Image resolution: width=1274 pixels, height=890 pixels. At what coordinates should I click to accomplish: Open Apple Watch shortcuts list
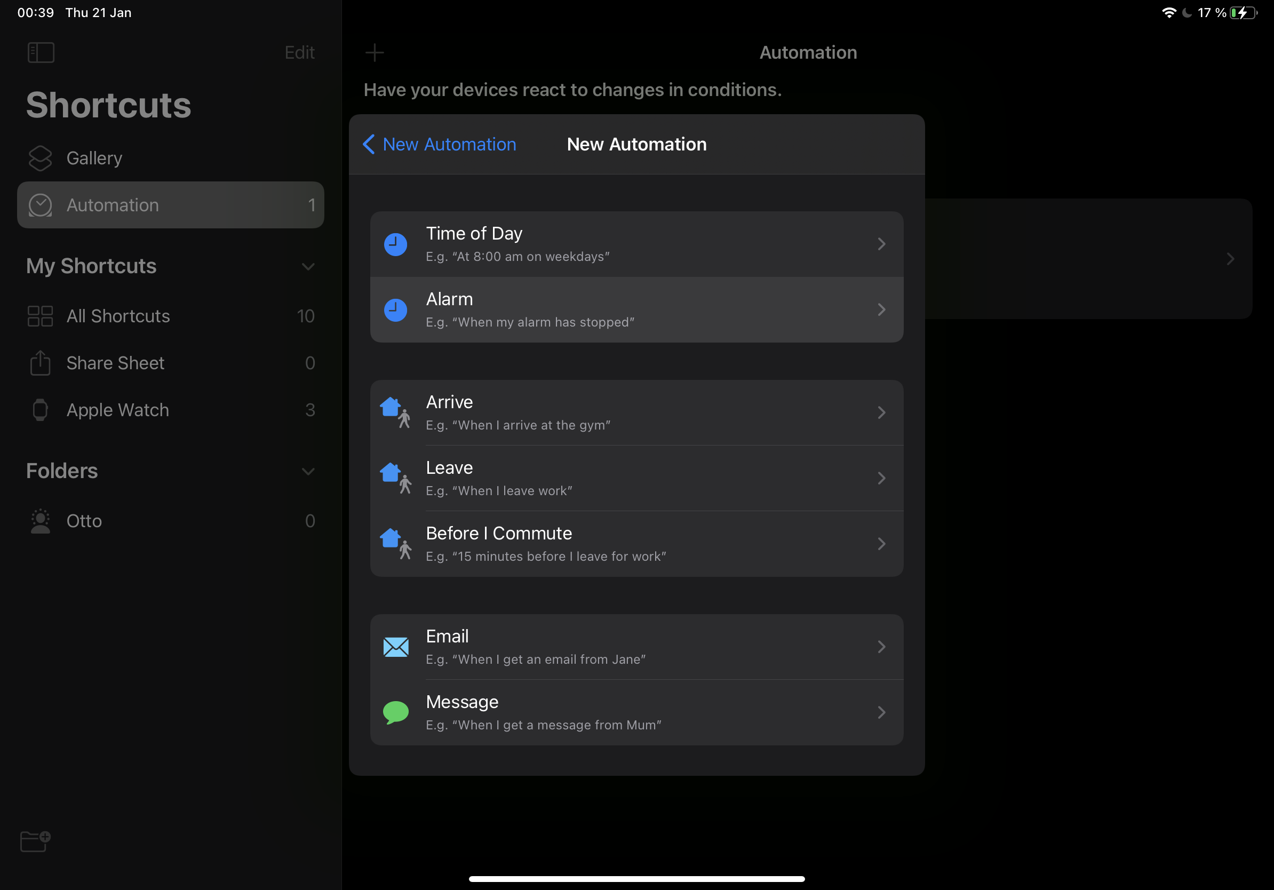pos(117,410)
